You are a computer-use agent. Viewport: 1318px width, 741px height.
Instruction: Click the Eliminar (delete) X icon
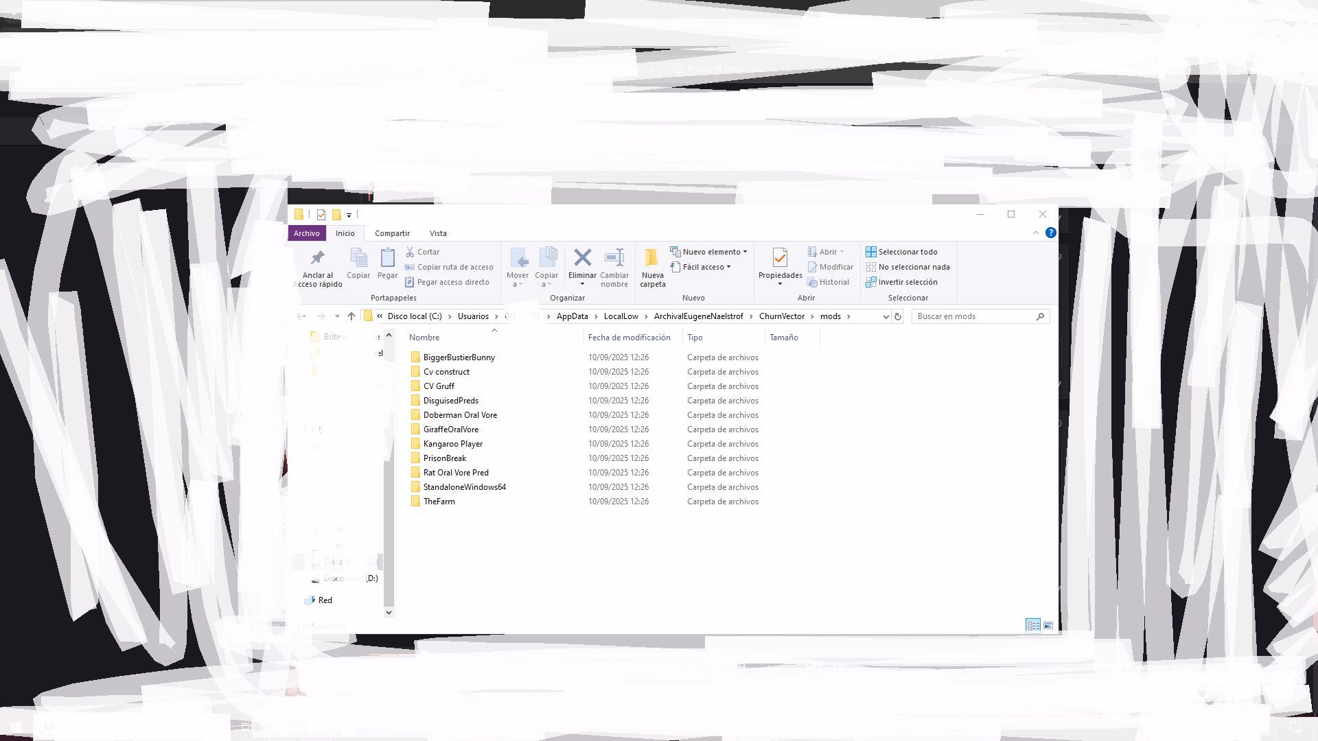[x=582, y=258]
